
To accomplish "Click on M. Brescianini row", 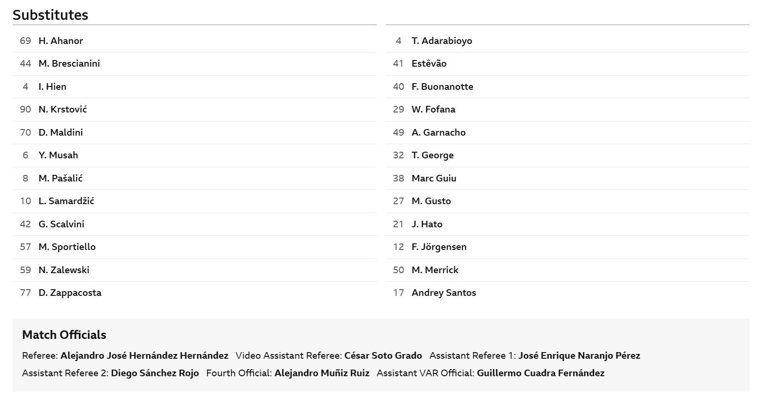I will click(x=194, y=64).
